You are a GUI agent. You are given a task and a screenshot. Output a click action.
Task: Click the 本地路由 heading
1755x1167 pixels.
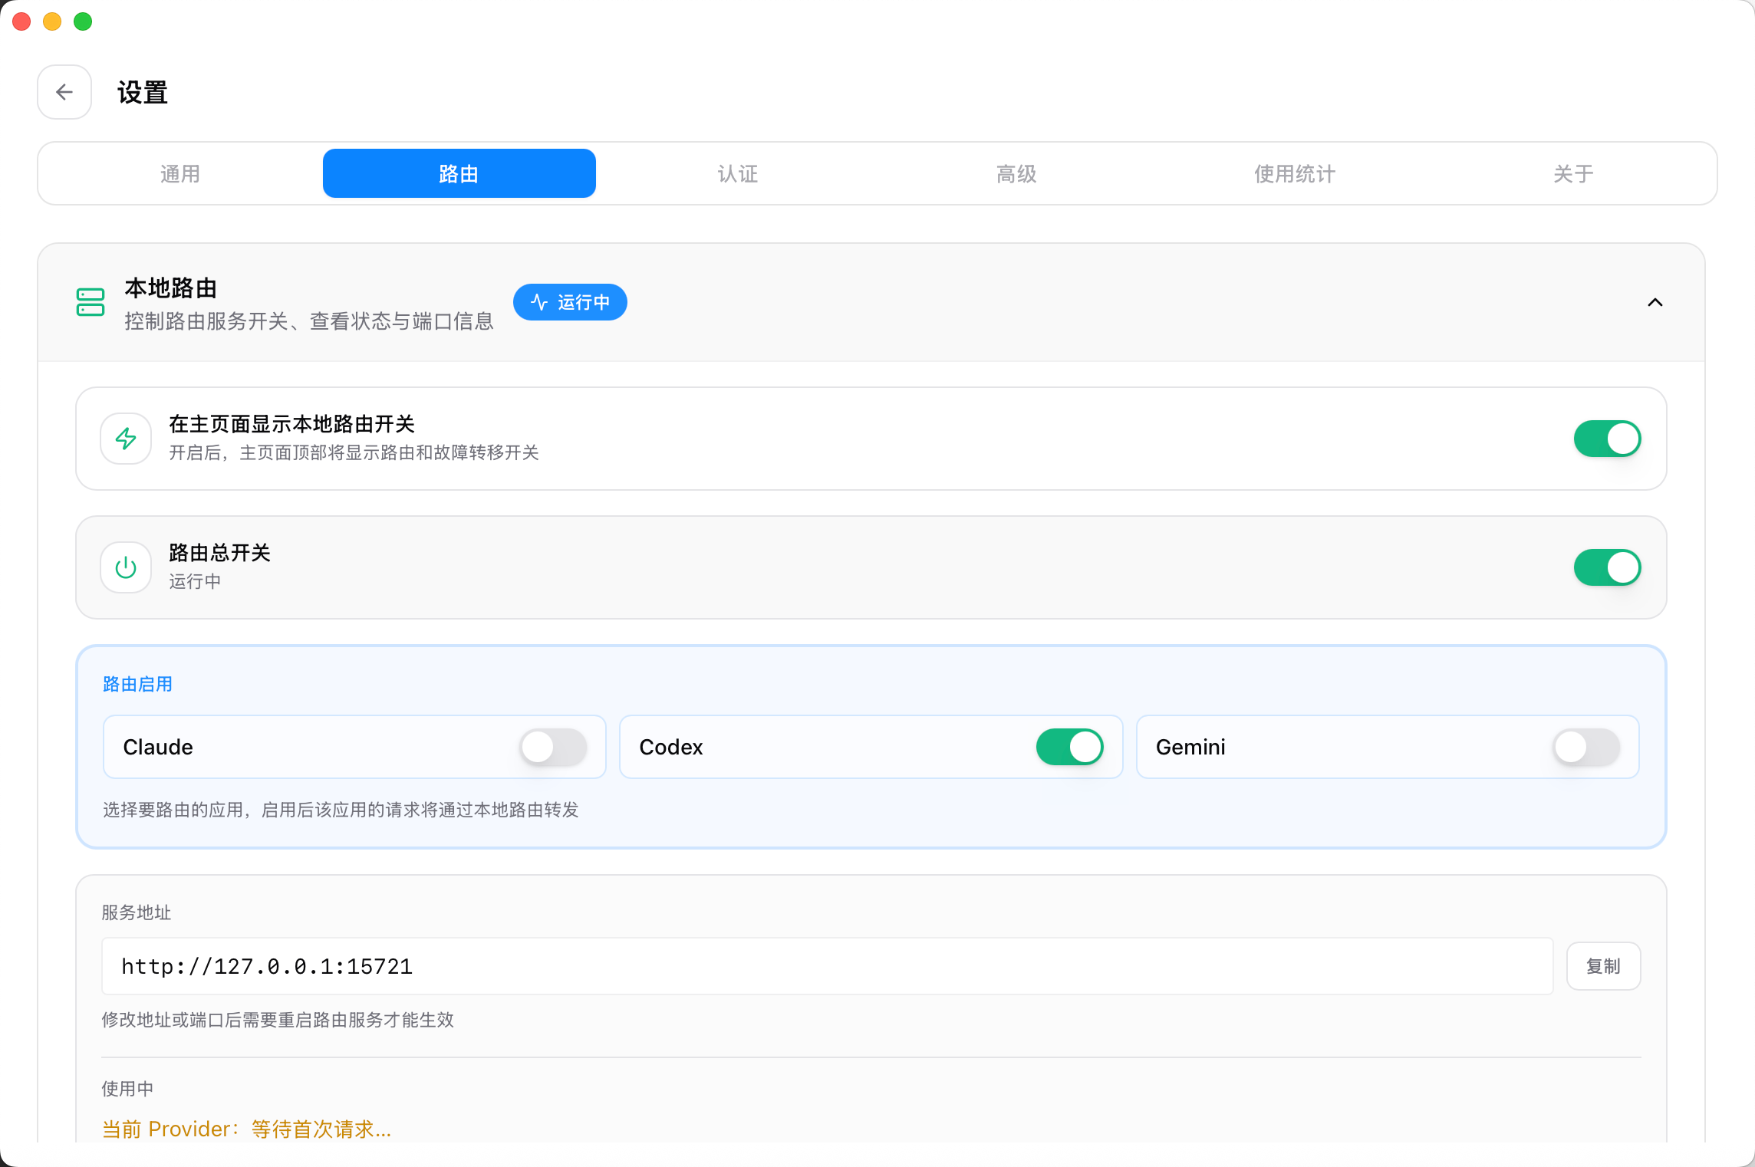tap(171, 288)
